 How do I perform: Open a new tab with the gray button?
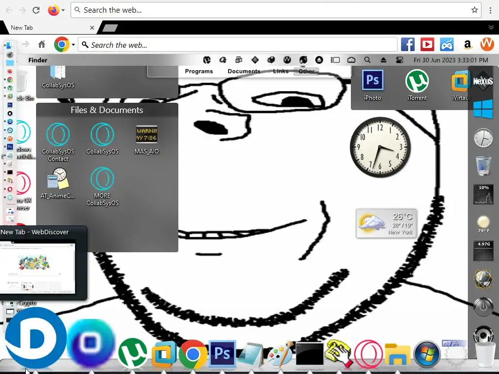point(111,28)
